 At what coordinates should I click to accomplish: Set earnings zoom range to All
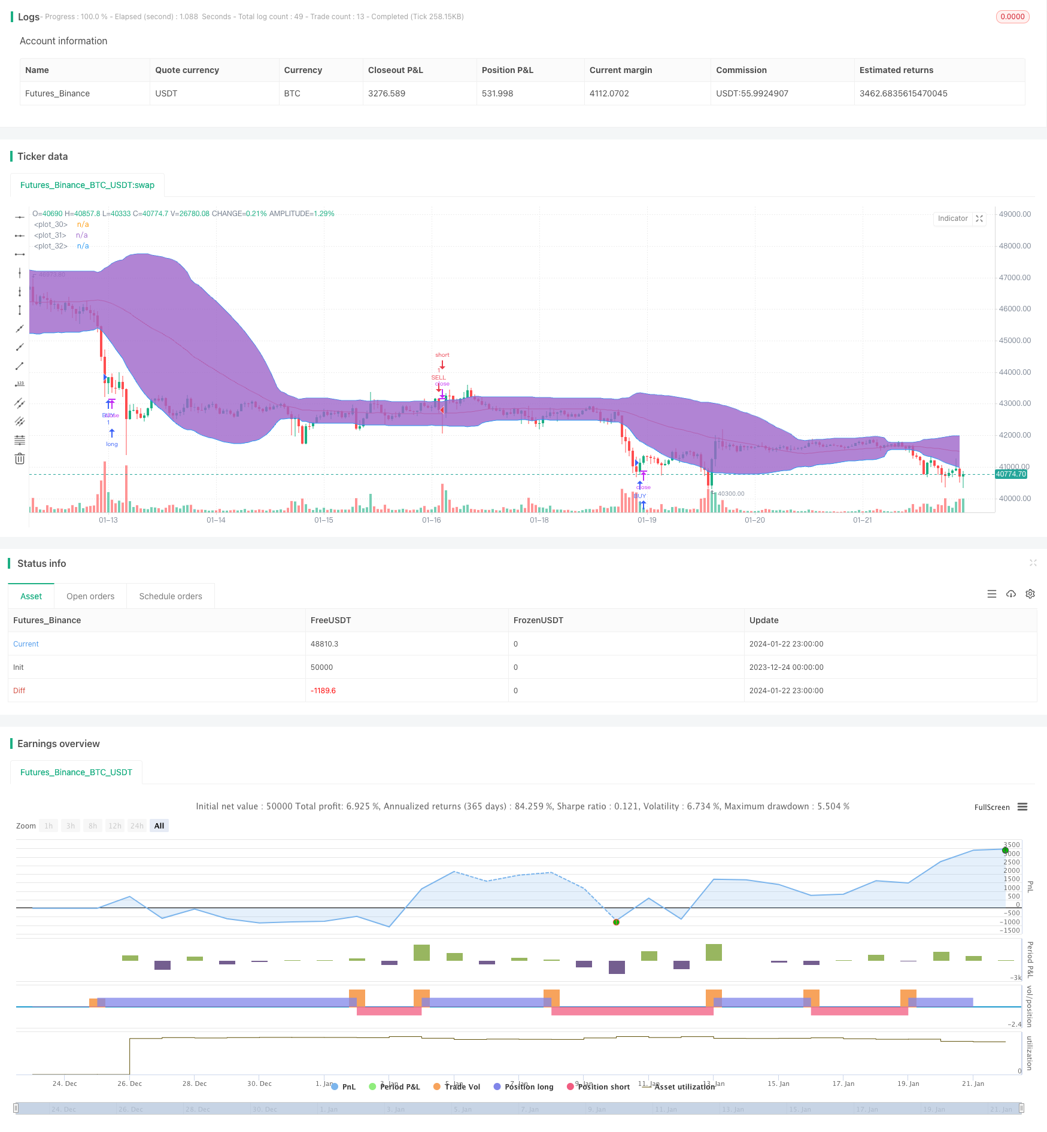[x=159, y=826]
